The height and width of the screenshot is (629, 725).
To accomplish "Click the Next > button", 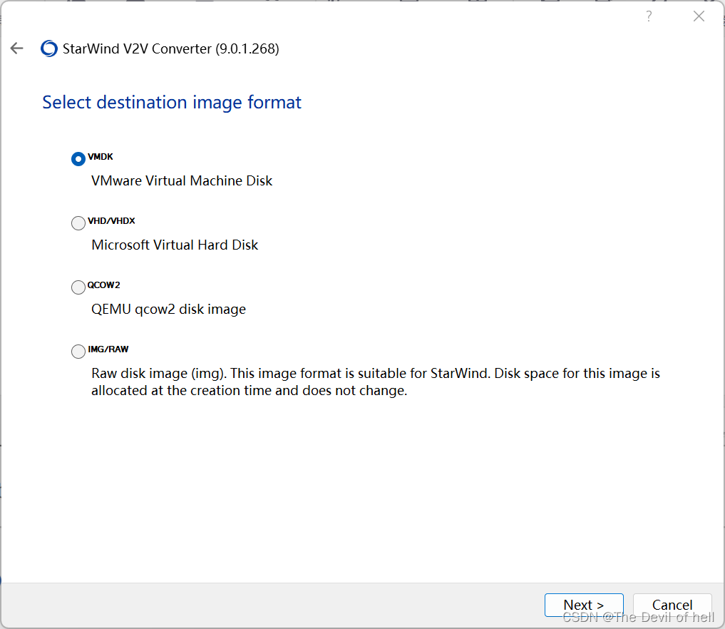I will 584,605.
